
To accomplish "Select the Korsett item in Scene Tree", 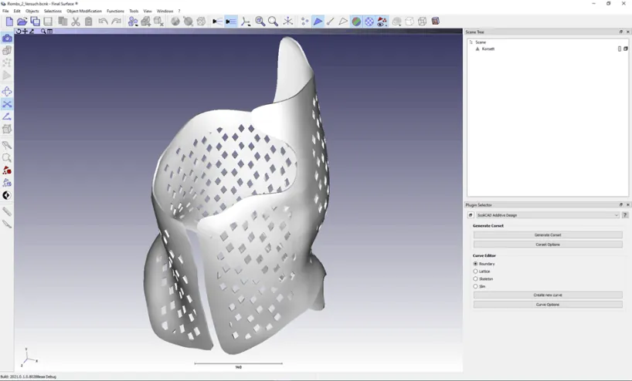I will pyautogui.click(x=488, y=49).
